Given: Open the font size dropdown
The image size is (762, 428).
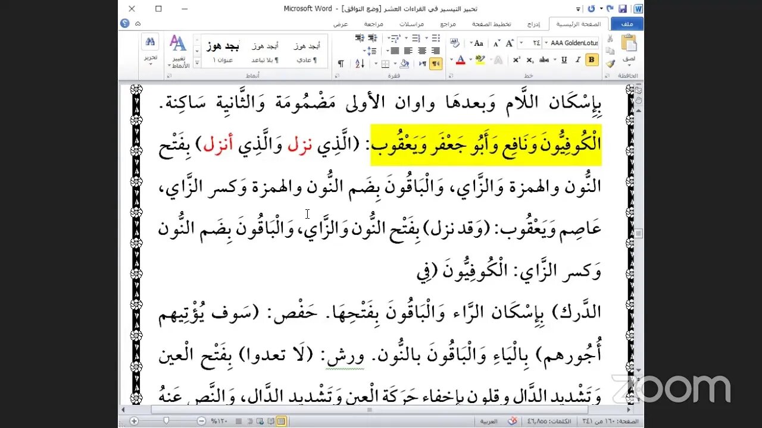Looking at the screenshot, I should tap(521, 43).
